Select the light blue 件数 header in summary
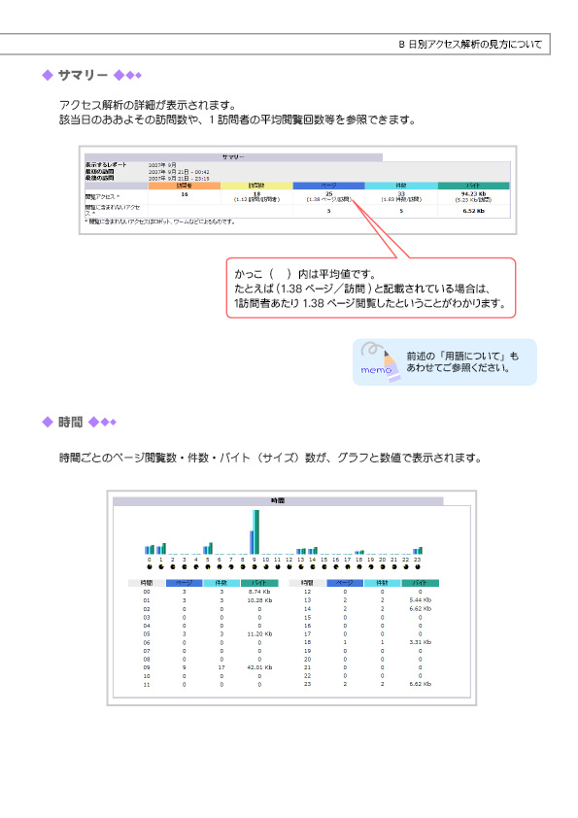Image resolution: width=578 pixels, height=818 pixels. 400,186
